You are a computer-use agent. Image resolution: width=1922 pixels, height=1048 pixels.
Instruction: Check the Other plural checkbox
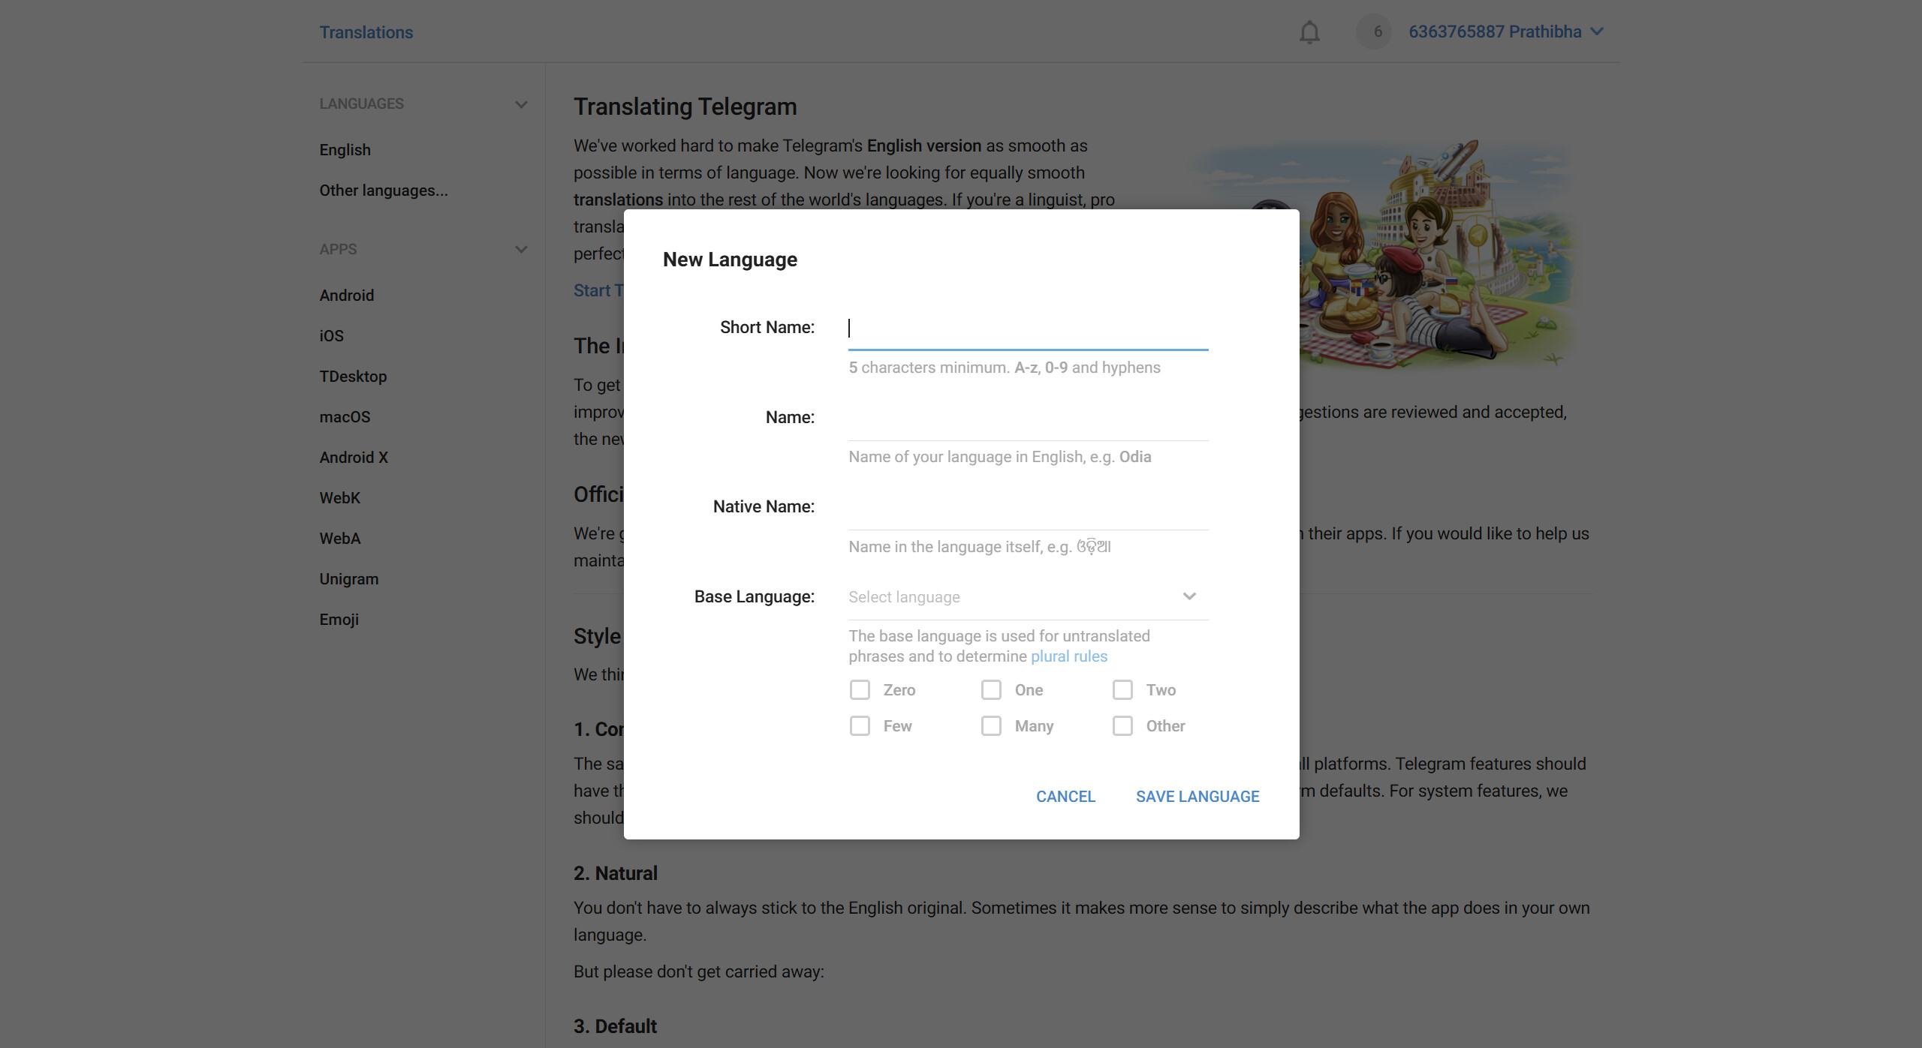click(x=1122, y=726)
